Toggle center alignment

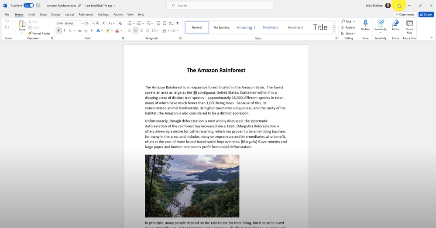(135, 31)
